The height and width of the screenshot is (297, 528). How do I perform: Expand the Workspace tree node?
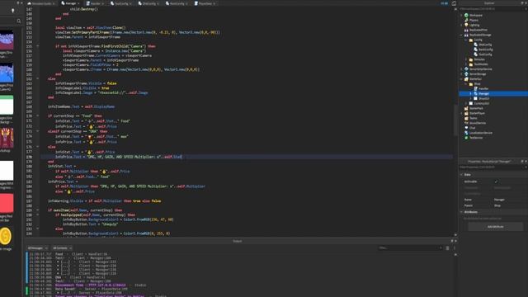(x=462, y=15)
